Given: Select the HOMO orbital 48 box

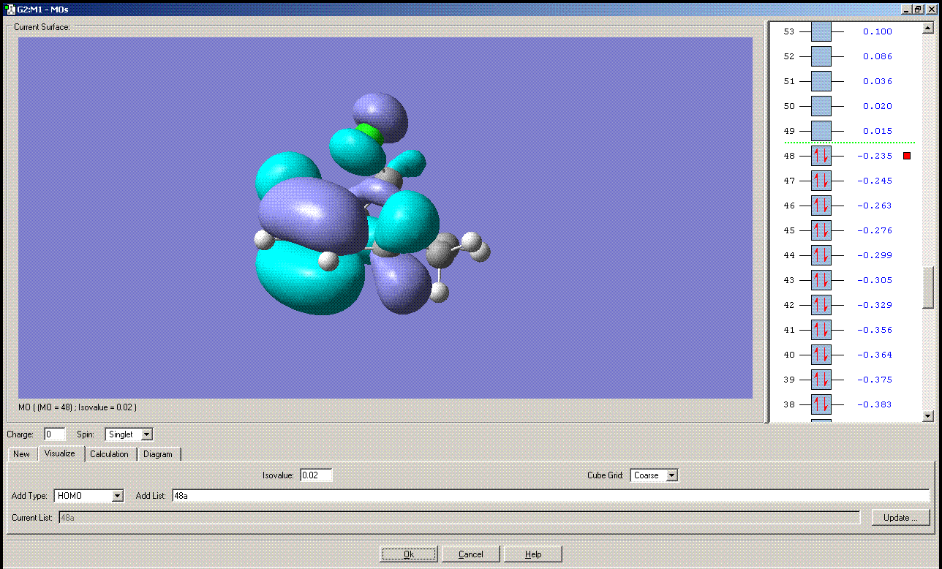Looking at the screenshot, I should point(821,156).
